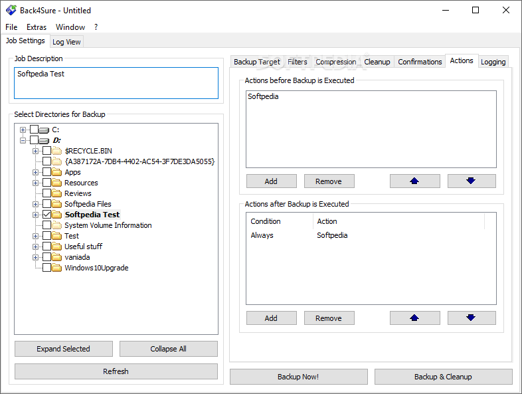Remove selected action before backup
This screenshot has width=522, height=394.
pyautogui.click(x=329, y=181)
